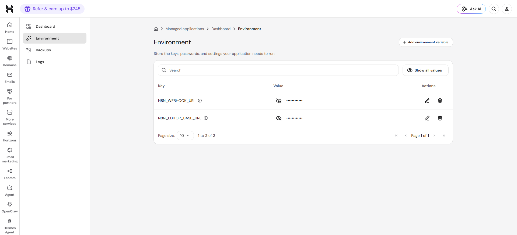Click the Hostinger logo
This screenshot has width=517, height=235.
pyautogui.click(x=9, y=9)
